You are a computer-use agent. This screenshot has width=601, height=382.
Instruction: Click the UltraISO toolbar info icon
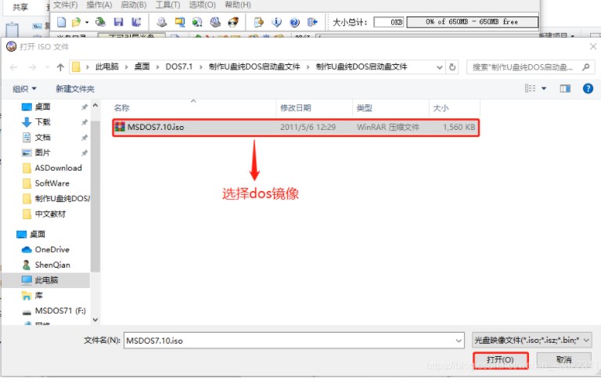(276, 22)
